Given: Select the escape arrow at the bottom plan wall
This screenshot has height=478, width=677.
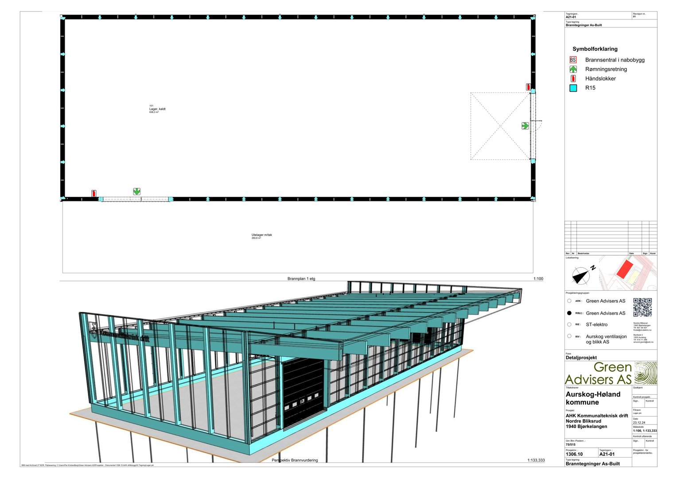Looking at the screenshot, I should [136, 192].
